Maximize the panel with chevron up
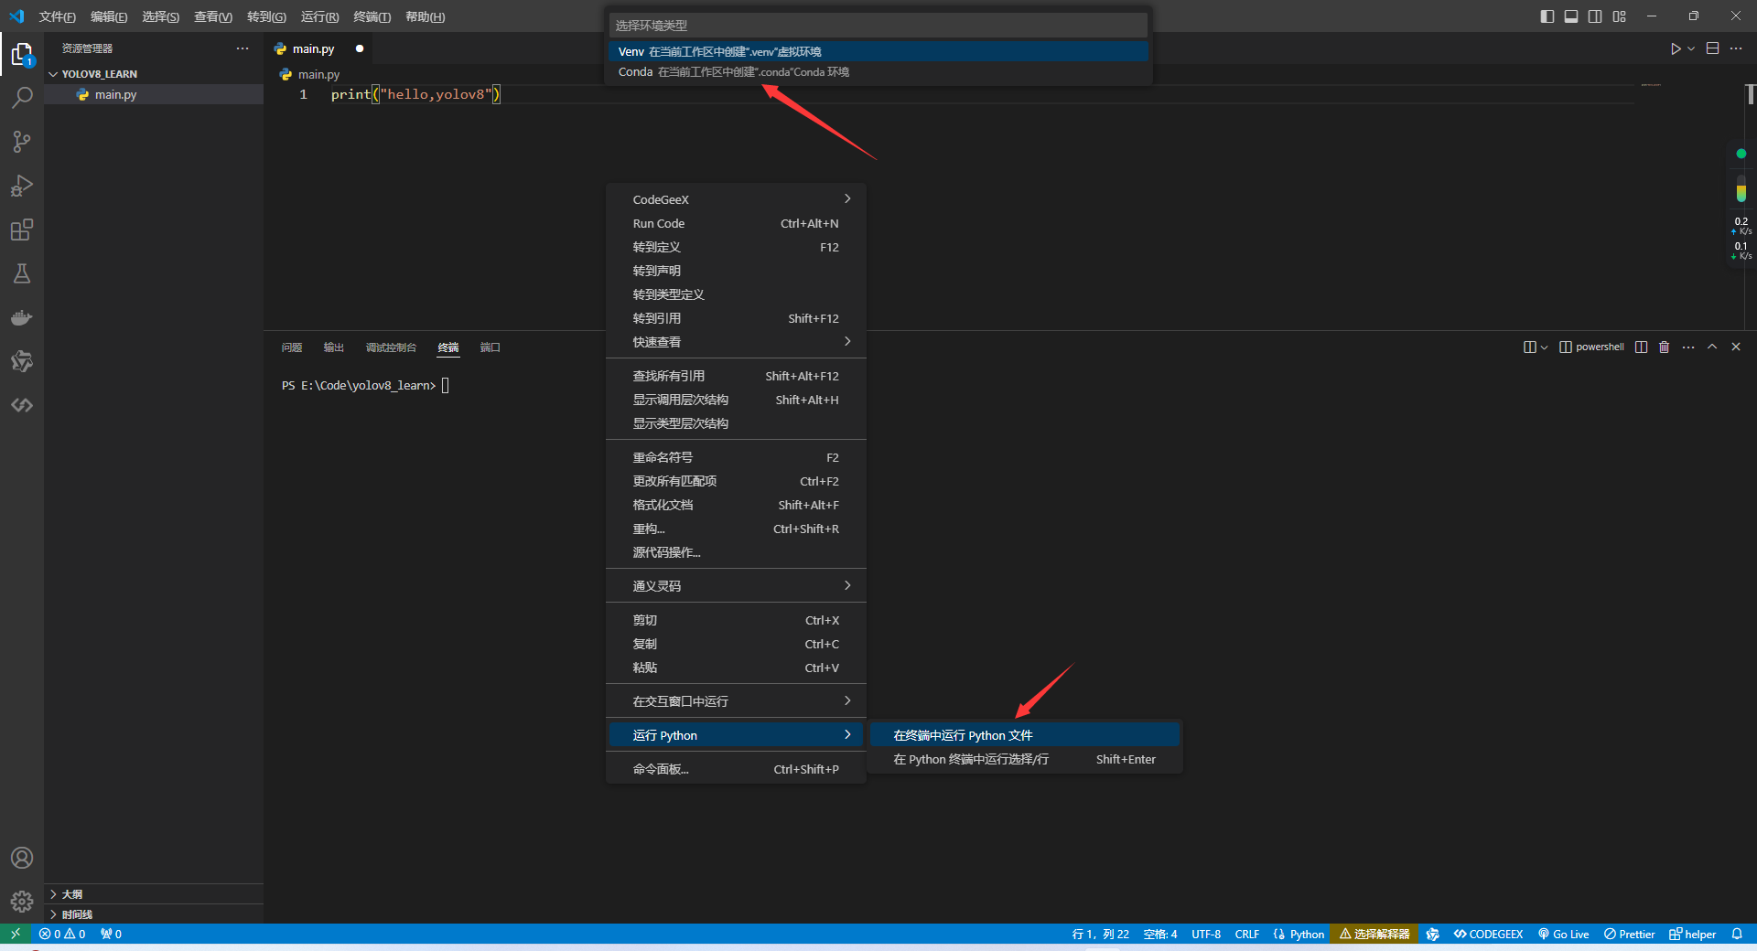1757x951 pixels. [x=1712, y=347]
